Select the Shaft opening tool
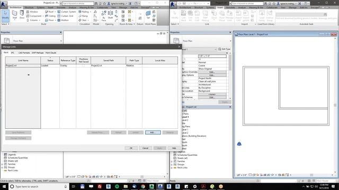Viewport: 339px width, 190px height. click(110, 15)
